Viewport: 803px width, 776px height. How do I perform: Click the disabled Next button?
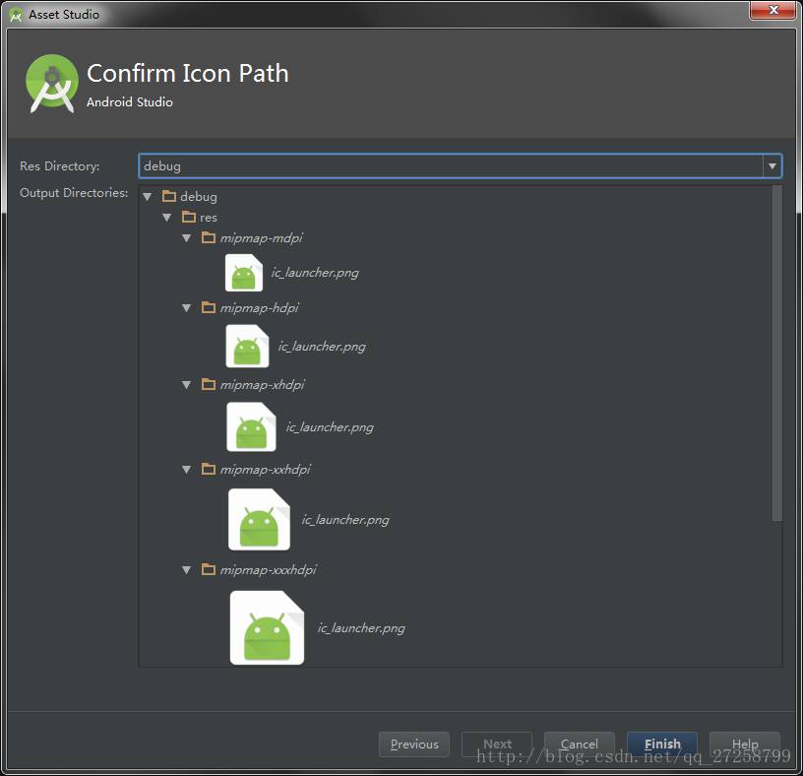coord(497,744)
